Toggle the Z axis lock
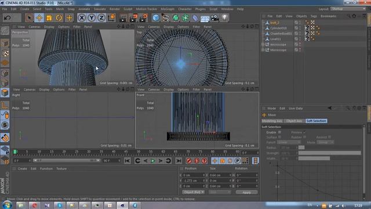 (x=101, y=18)
